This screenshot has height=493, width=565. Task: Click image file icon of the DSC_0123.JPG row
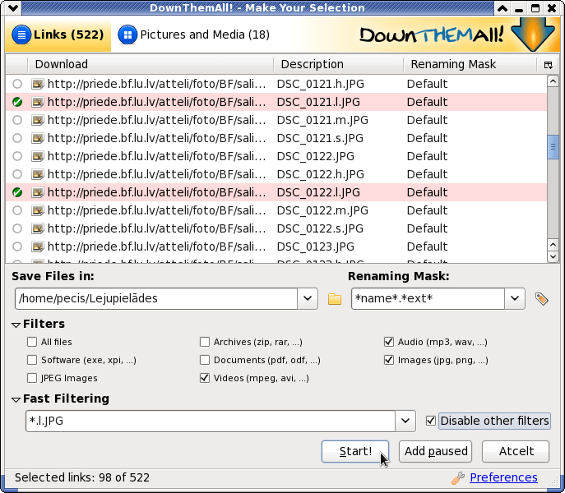tap(38, 246)
